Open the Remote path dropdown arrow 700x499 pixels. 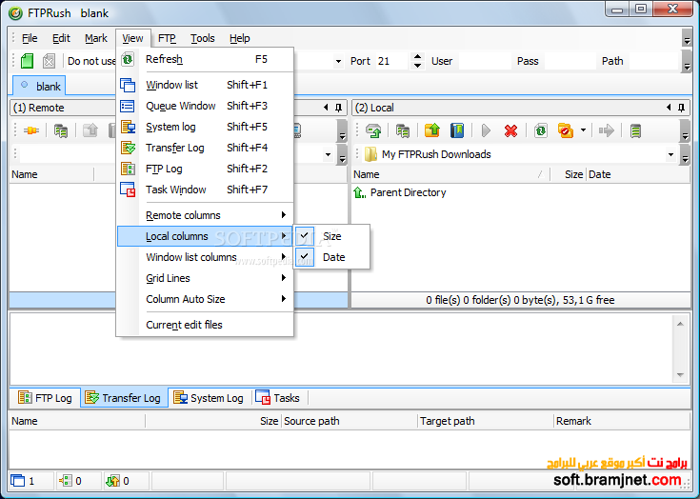coord(329,155)
